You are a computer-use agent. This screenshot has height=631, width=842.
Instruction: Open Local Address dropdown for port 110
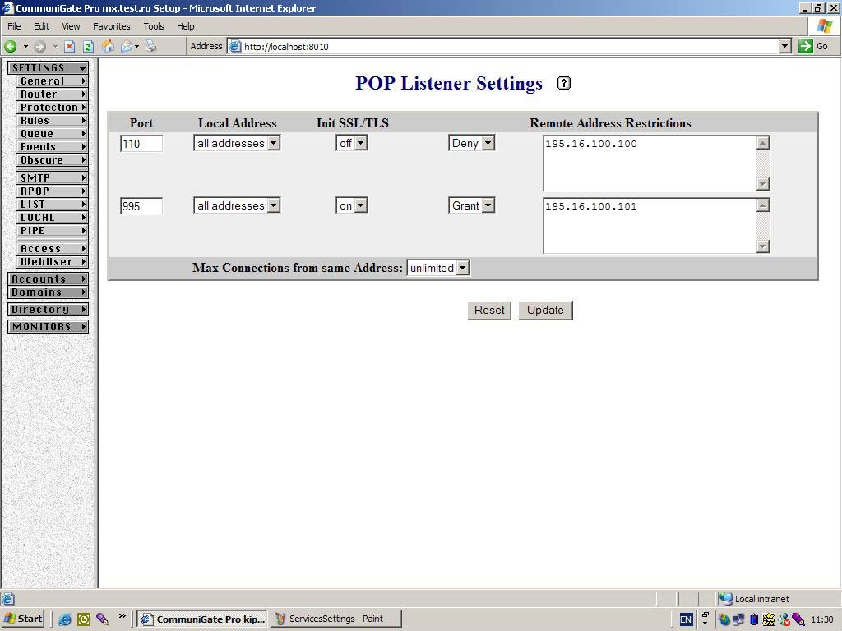click(237, 143)
